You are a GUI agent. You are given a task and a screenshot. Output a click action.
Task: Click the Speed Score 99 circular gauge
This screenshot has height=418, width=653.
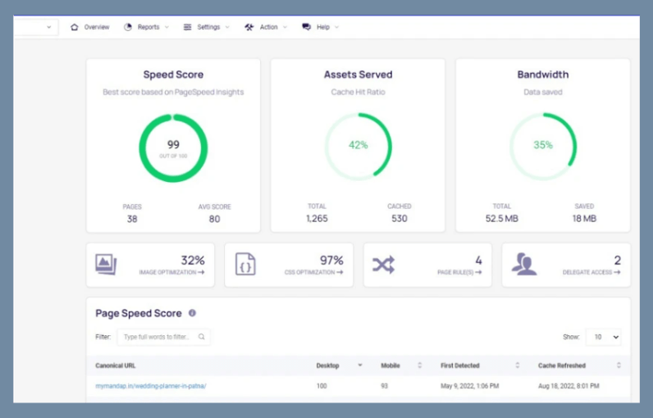(x=173, y=148)
